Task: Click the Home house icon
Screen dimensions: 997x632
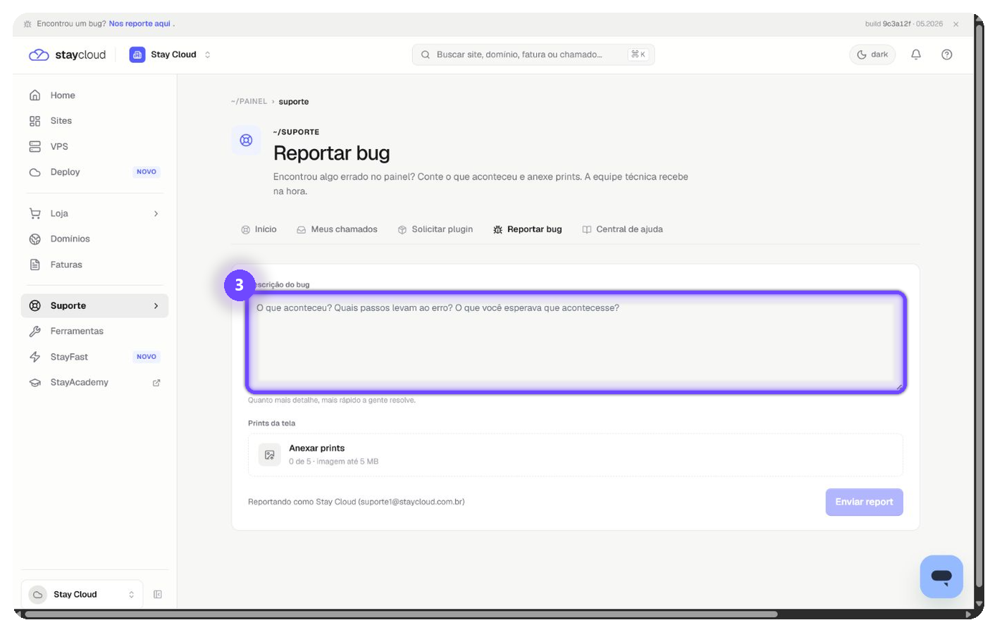Action: tap(35, 95)
